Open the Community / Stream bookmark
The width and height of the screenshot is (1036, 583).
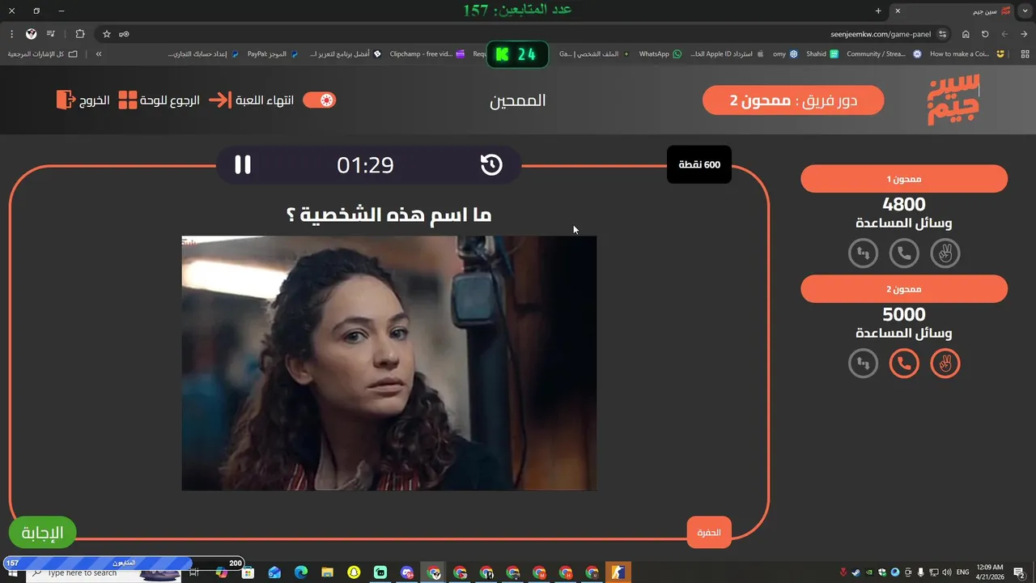point(883,54)
